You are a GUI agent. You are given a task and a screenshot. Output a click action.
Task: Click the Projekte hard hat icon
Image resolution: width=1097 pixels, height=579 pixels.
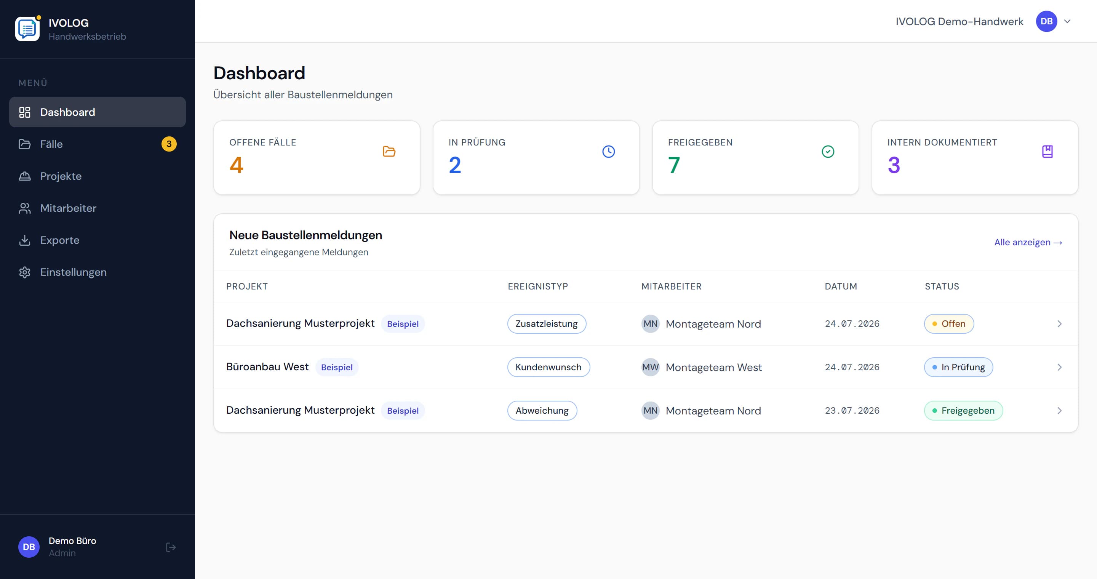point(25,176)
